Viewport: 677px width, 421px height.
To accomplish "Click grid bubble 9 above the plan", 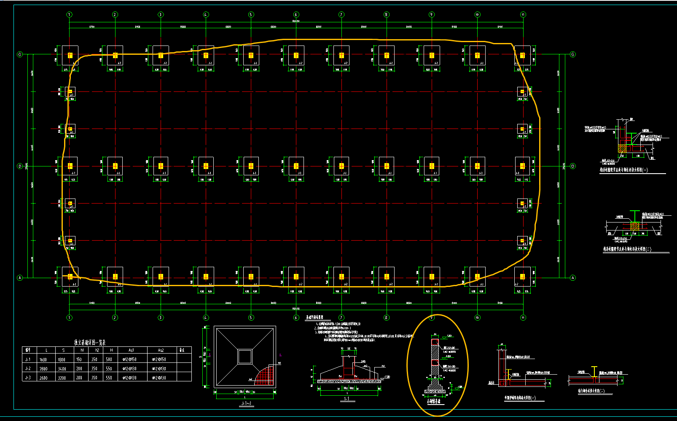I will pyautogui.click(x=432, y=15).
